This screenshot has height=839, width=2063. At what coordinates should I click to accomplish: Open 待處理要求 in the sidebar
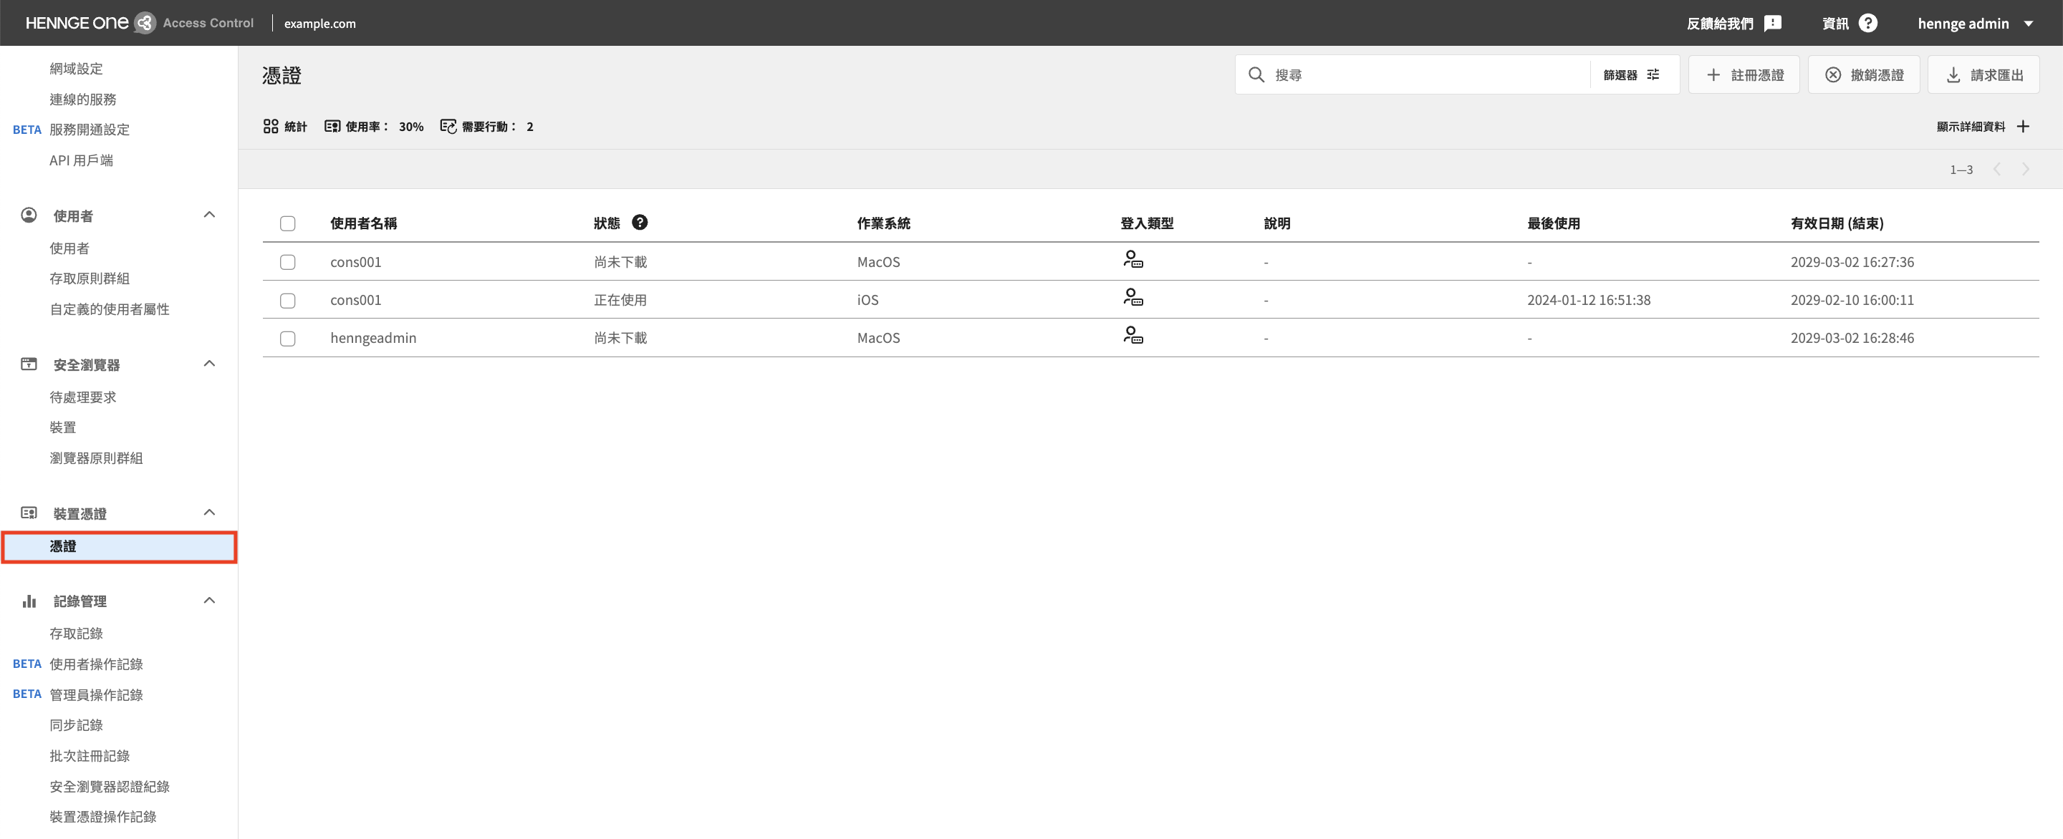(82, 397)
